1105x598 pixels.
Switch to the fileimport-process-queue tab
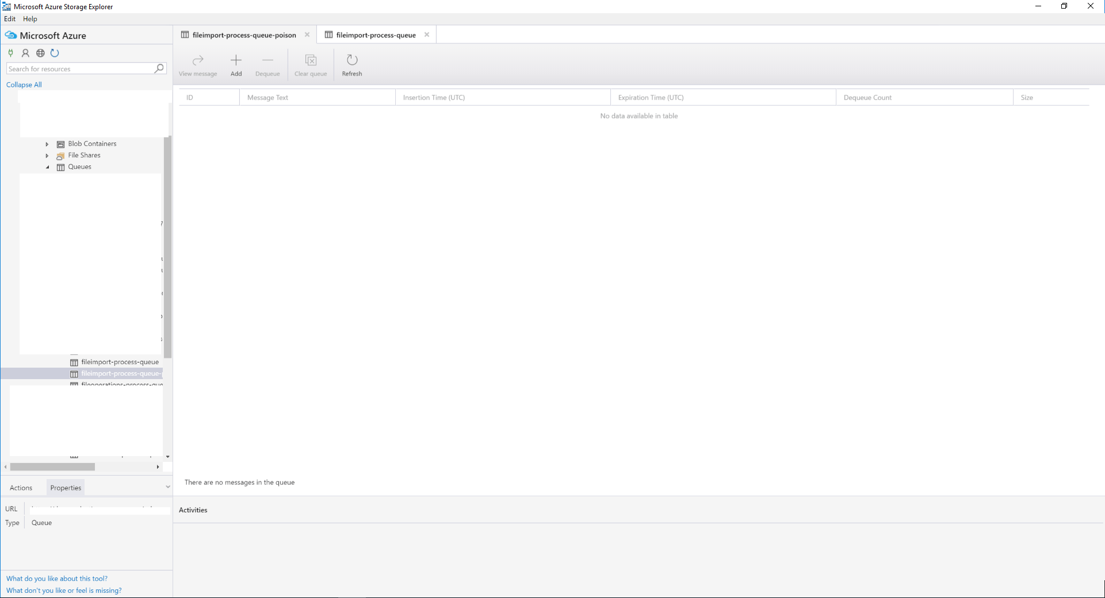(375, 34)
